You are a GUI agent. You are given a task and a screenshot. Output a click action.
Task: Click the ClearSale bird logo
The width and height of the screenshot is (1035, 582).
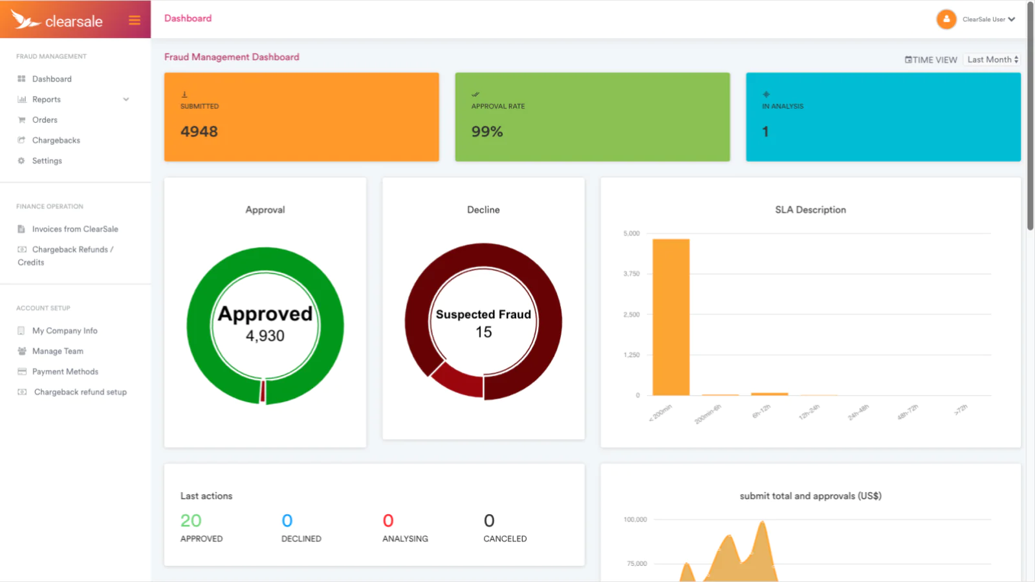[25, 20]
